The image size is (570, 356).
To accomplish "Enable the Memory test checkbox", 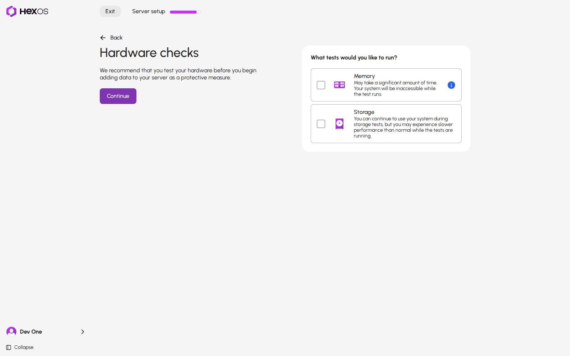I will tap(321, 85).
